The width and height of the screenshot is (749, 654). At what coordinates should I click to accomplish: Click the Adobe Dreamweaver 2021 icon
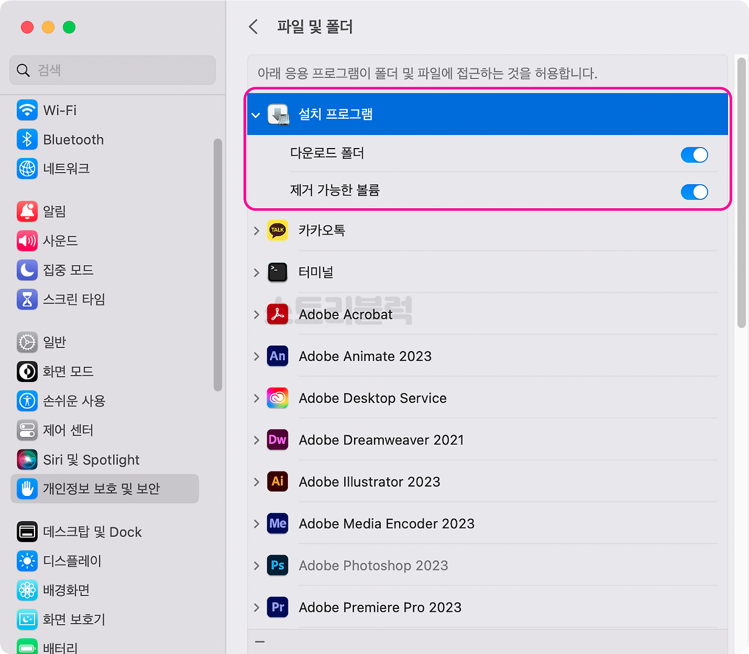coord(277,440)
